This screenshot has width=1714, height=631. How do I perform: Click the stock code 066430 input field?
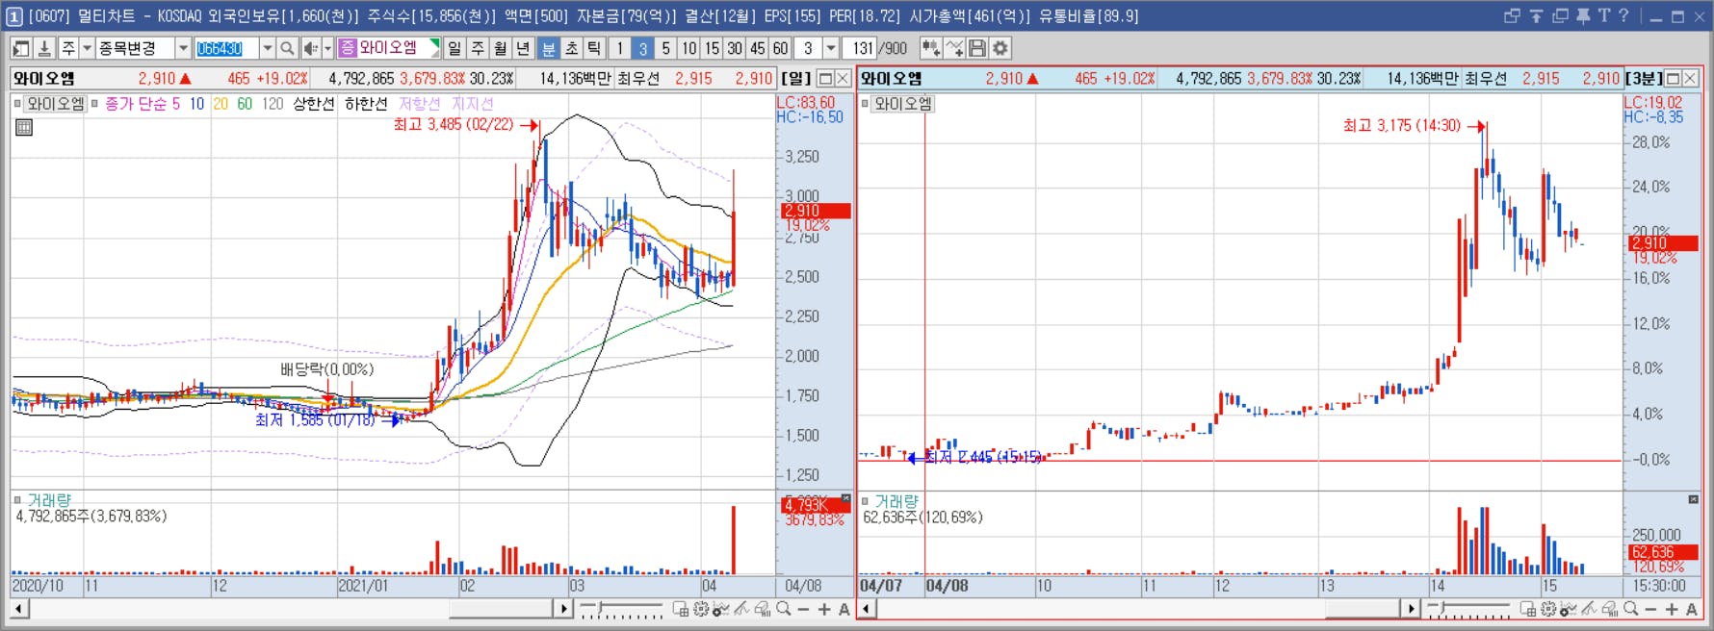(226, 48)
